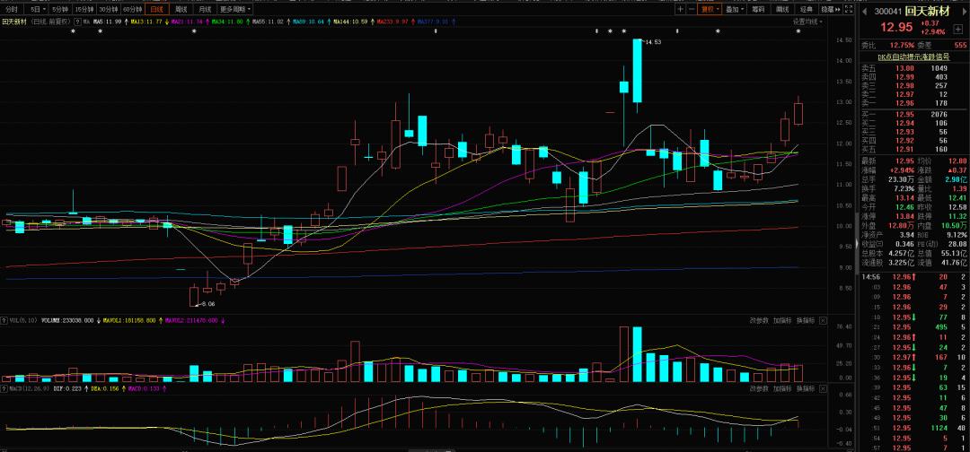This screenshot has width=970, height=452.
Task: Click the 回天新材 chart title label
Action: pos(13,22)
